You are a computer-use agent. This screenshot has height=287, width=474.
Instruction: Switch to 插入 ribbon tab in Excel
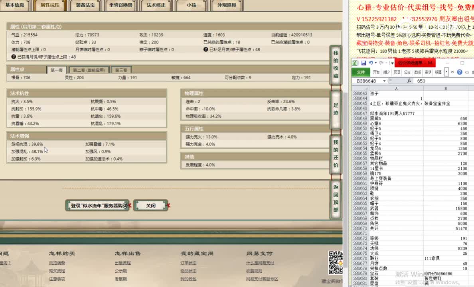point(386,72)
